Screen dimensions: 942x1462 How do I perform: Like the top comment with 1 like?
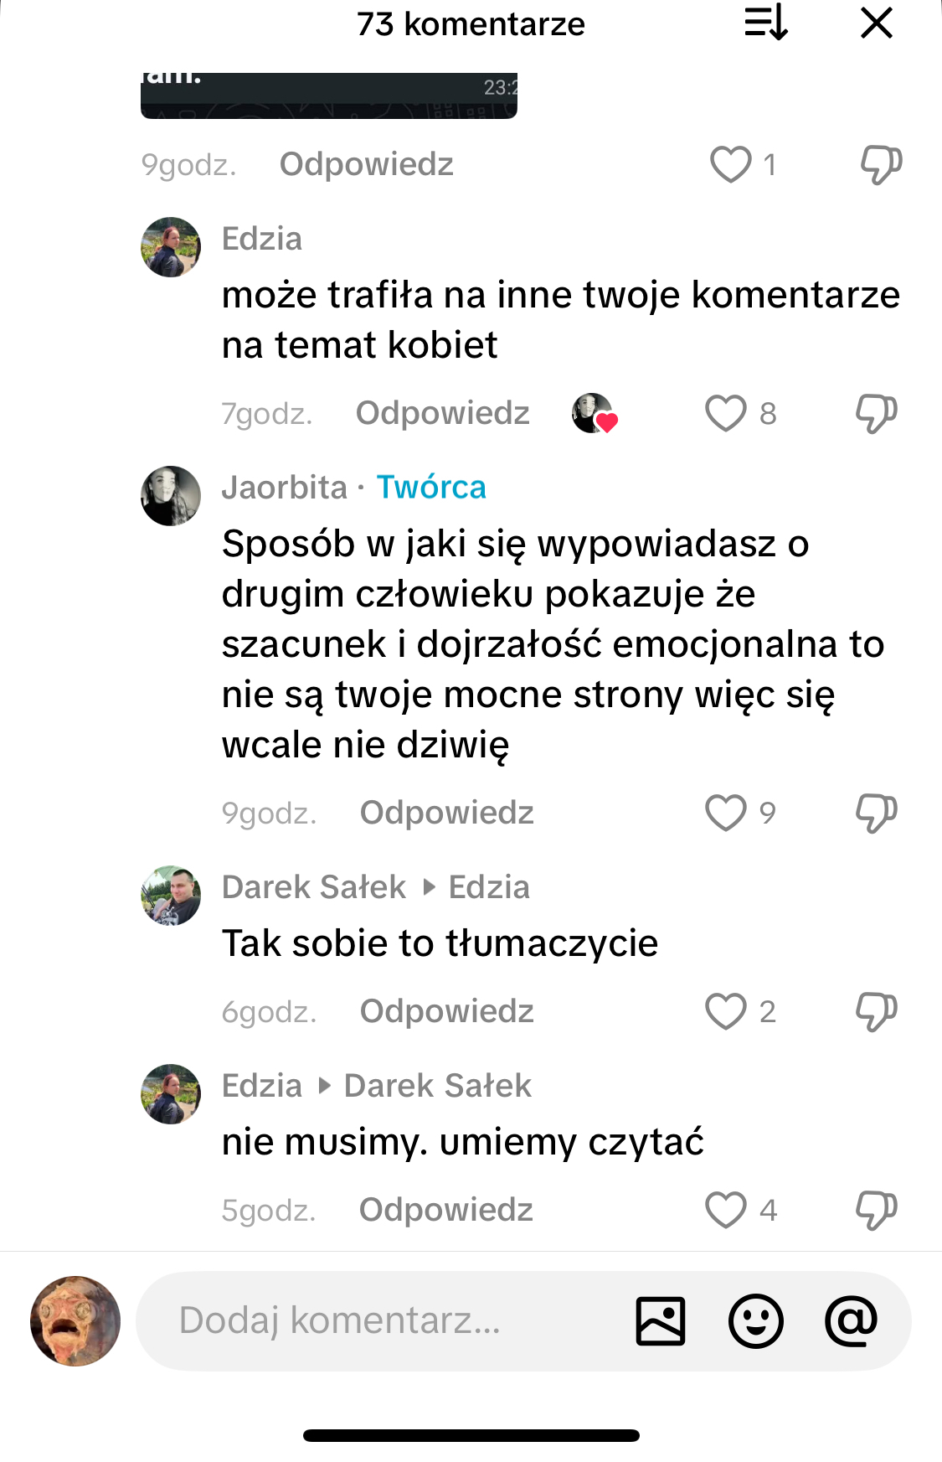(x=730, y=164)
